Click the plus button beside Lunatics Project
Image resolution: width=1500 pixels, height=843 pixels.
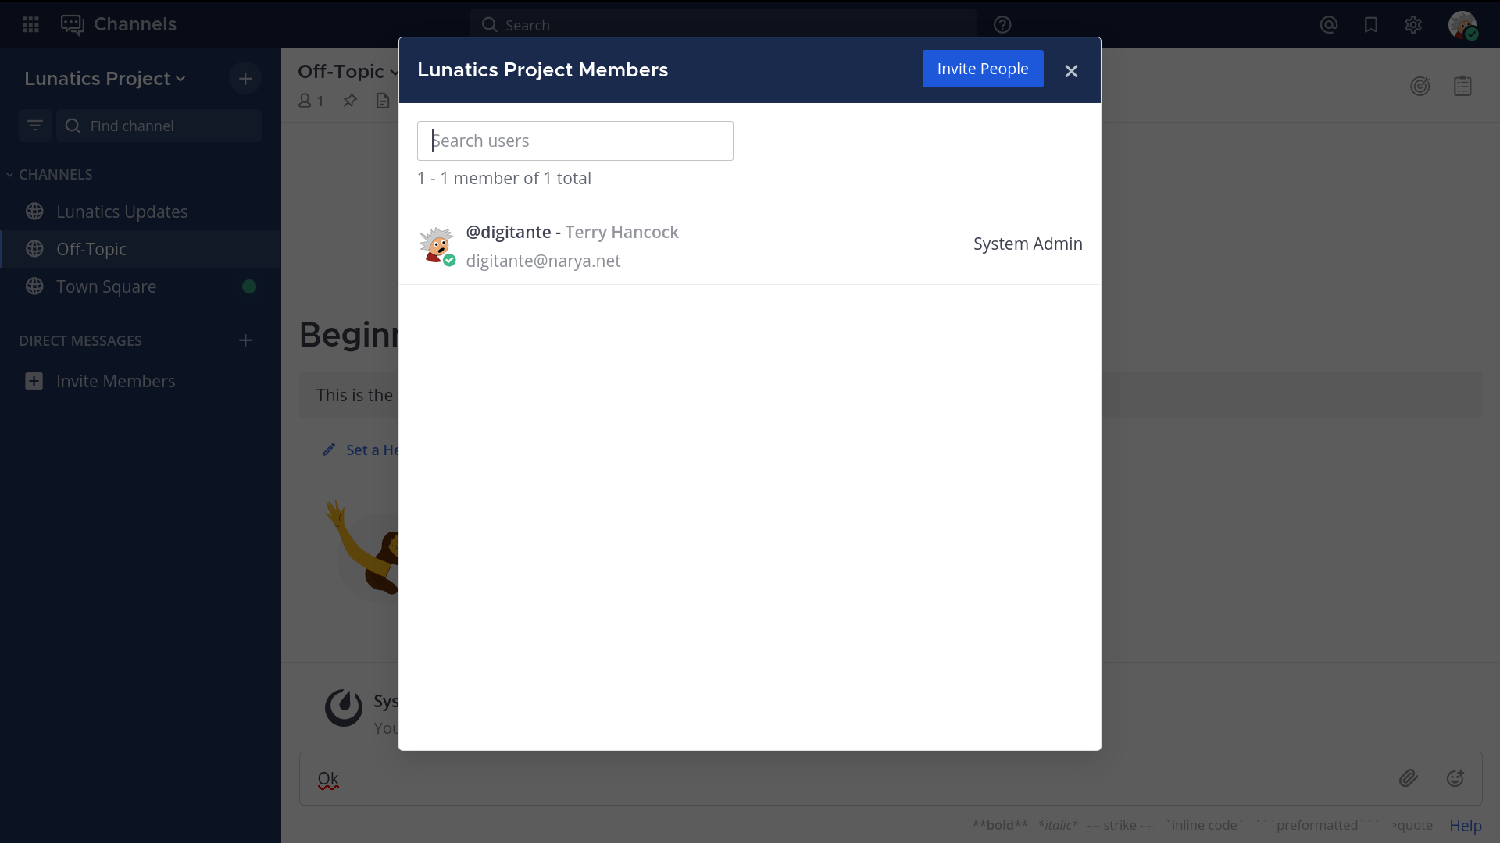point(245,79)
